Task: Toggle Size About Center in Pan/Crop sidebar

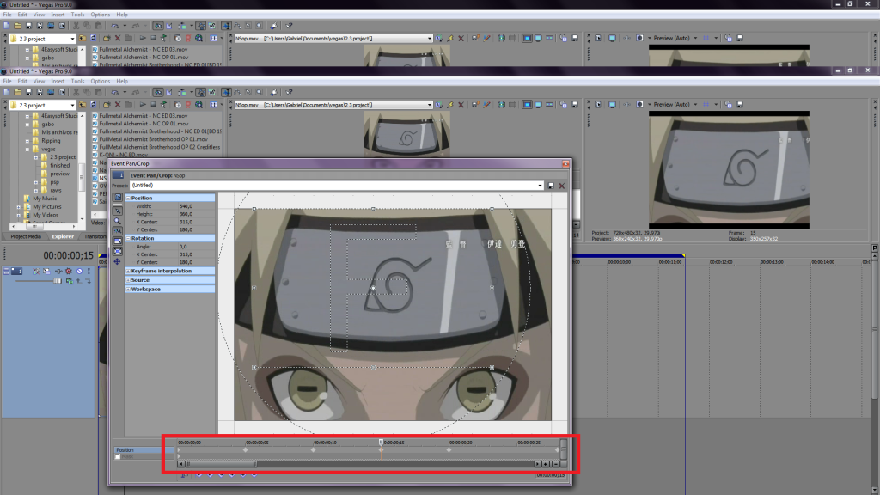Action: coord(117,252)
